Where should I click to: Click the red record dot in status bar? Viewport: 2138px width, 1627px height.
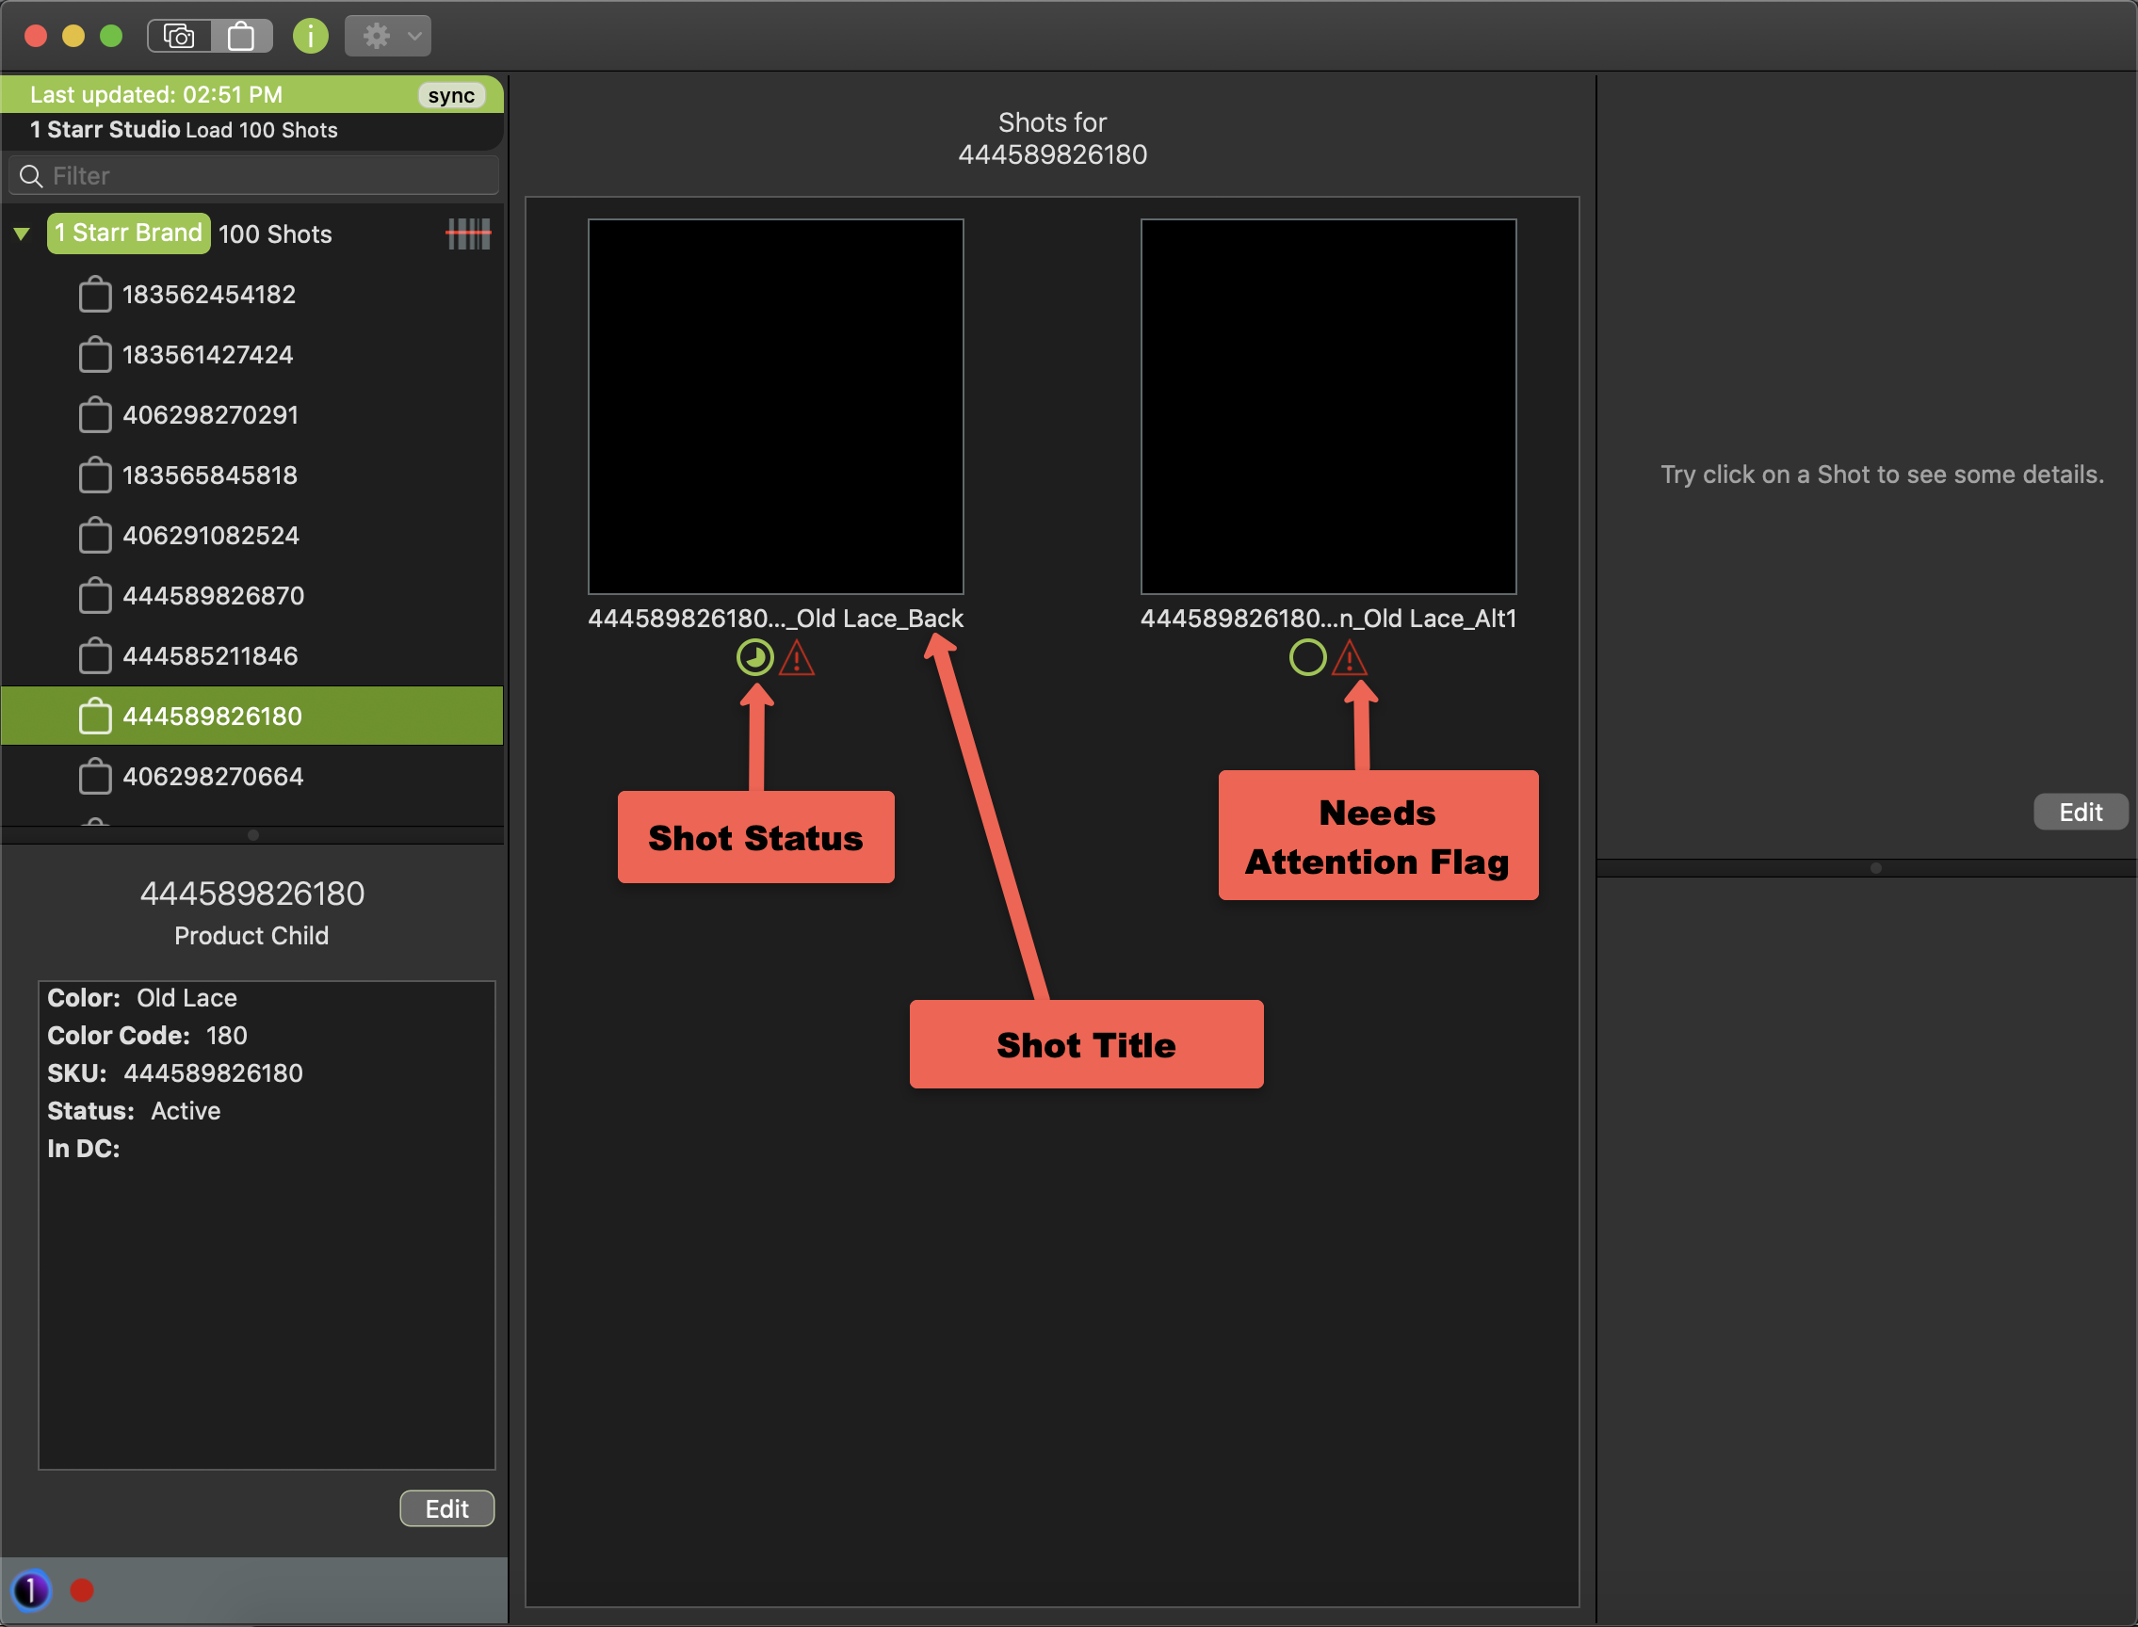[x=82, y=1590]
